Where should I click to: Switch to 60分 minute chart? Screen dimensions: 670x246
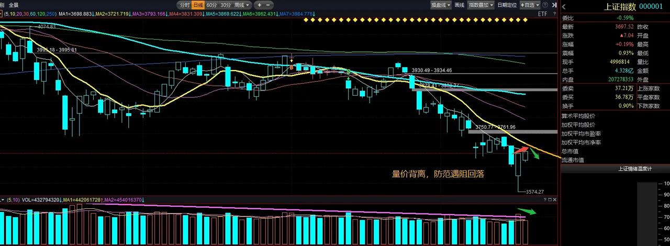(211, 5)
